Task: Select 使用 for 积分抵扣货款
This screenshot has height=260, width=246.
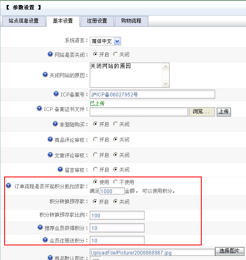Action: click(x=95, y=182)
